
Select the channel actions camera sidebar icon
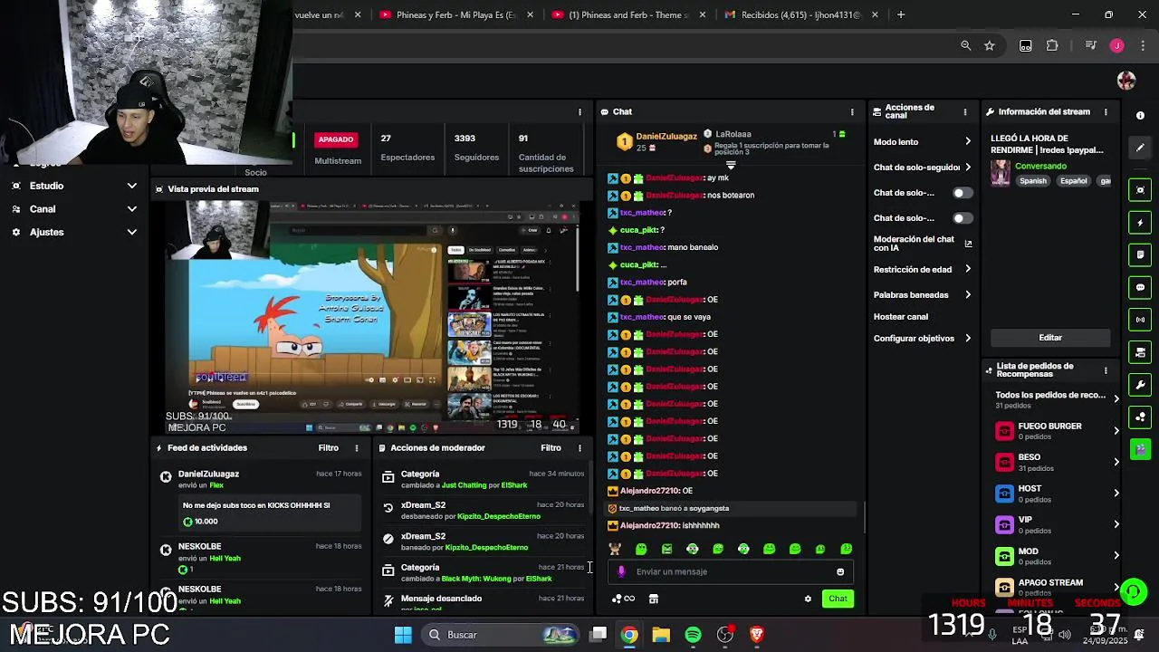(1140, 352)
